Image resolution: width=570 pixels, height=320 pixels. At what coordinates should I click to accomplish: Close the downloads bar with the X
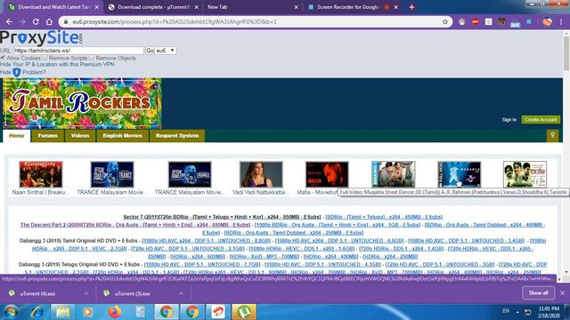pos(562,292)
